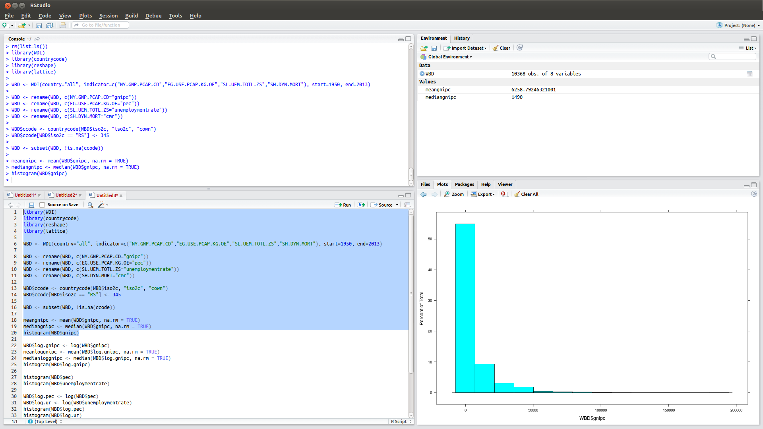Click document outline icon in editor toolbar
The image size is (763, 429).
coord(407,205)
